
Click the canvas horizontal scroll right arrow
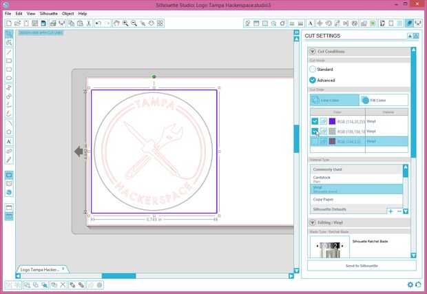pos(291,276)
